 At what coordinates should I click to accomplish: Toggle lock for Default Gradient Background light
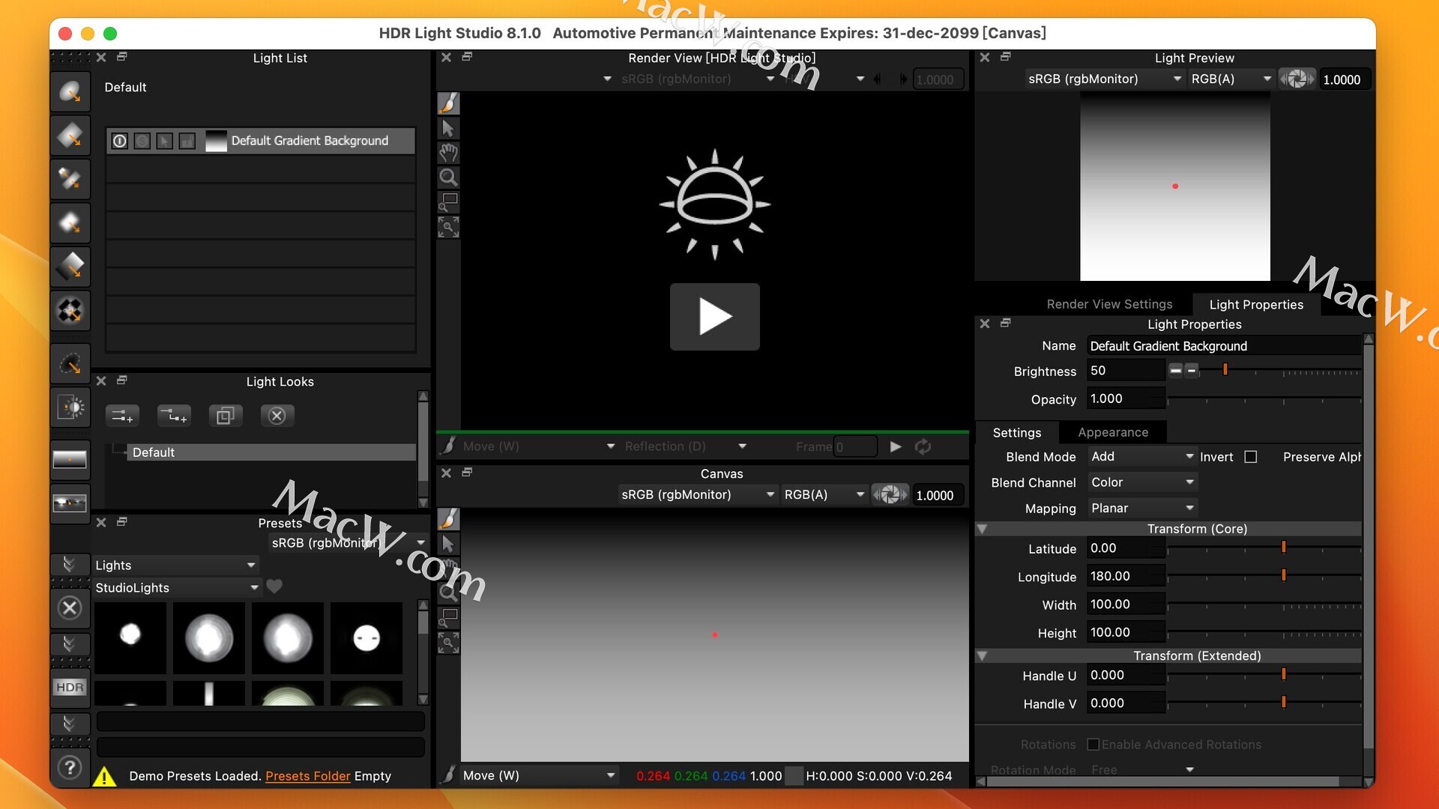tap(187, 141)
